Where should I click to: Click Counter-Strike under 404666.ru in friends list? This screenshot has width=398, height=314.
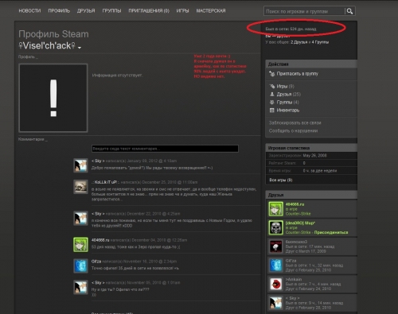[x=298, y=214]
